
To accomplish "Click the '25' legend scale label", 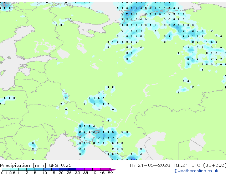I will click(x=69, y=173).
